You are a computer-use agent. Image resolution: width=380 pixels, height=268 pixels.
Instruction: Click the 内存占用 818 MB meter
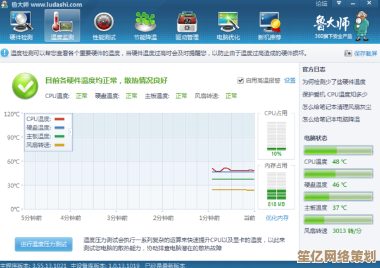276,186
